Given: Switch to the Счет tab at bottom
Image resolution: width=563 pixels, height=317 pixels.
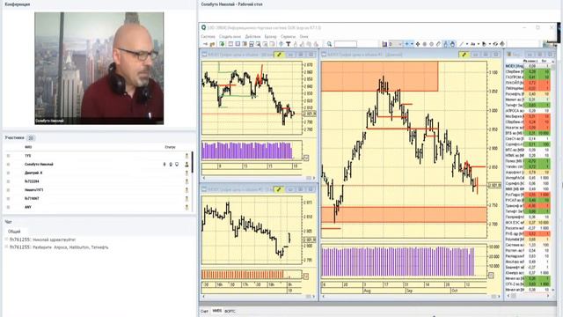Looking at the screenshot, I should tap(204, 311).
